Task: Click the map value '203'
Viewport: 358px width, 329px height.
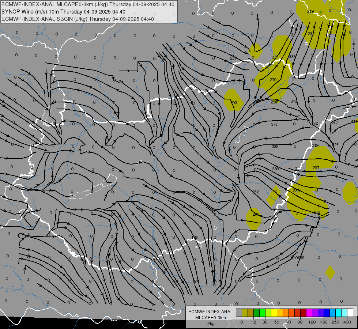Action: pos(234,103)
